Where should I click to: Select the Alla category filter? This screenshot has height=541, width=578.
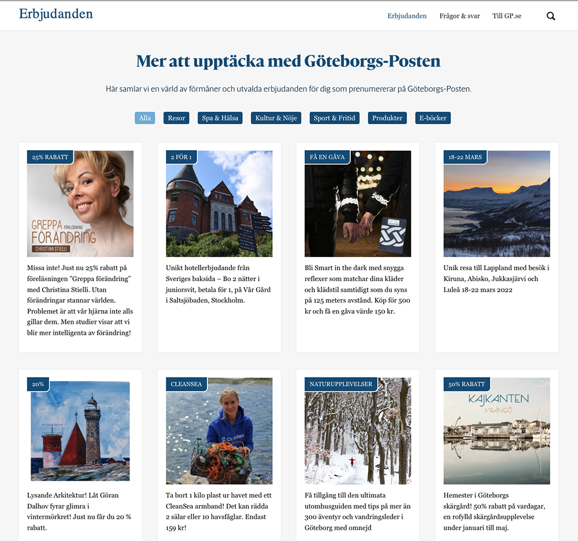click(x=145, y=118)
